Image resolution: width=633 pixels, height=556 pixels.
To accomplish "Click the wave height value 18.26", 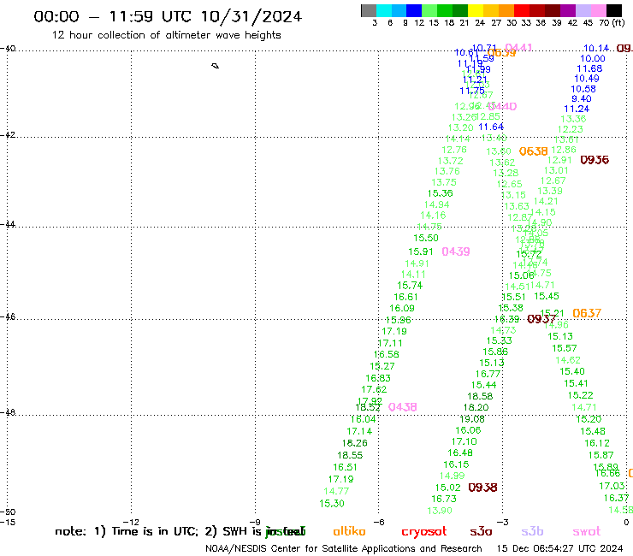I will coord(355,443).
